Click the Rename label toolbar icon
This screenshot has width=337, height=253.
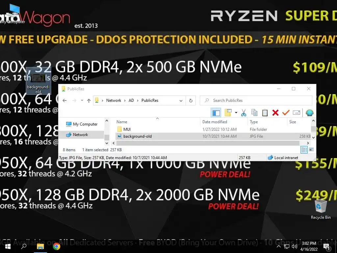[297, 113]
